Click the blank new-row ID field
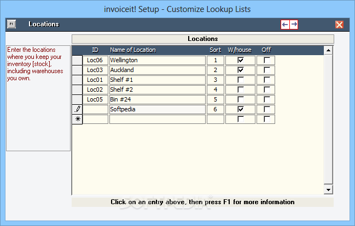The width and height of the screenshot is (355, 226). (95, 120)
